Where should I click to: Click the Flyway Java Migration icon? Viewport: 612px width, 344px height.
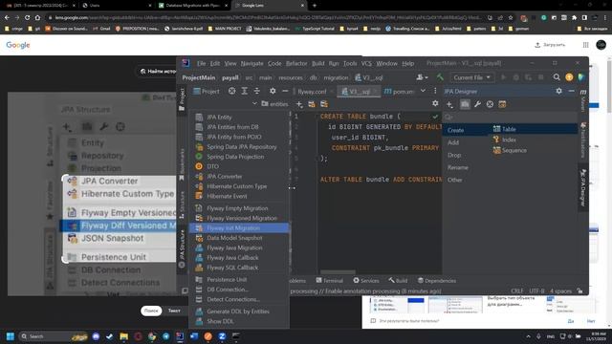(199, 247)
